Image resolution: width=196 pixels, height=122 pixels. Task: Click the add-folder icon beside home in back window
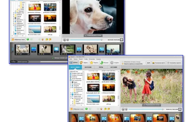47,39
